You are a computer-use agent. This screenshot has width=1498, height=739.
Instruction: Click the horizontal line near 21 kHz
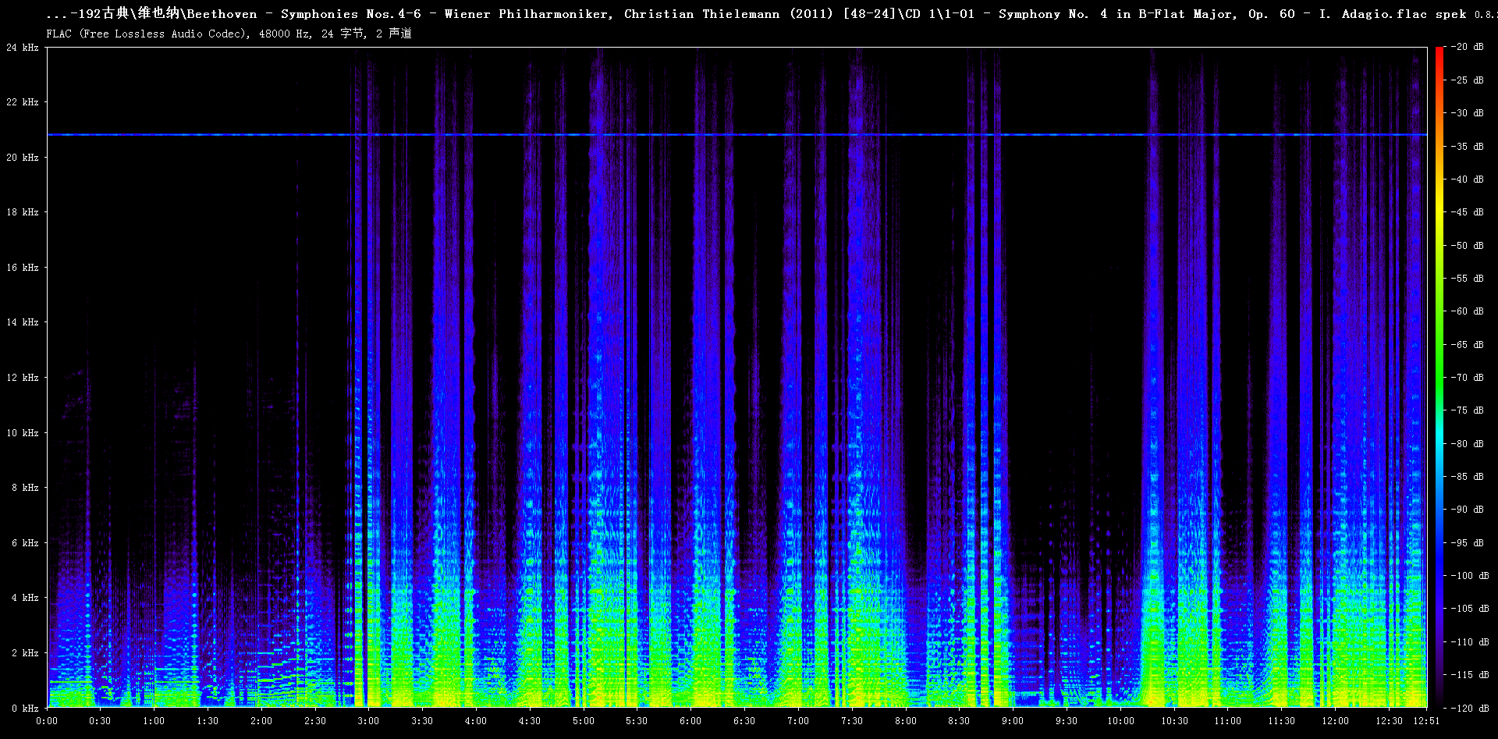tap(737, 135)
